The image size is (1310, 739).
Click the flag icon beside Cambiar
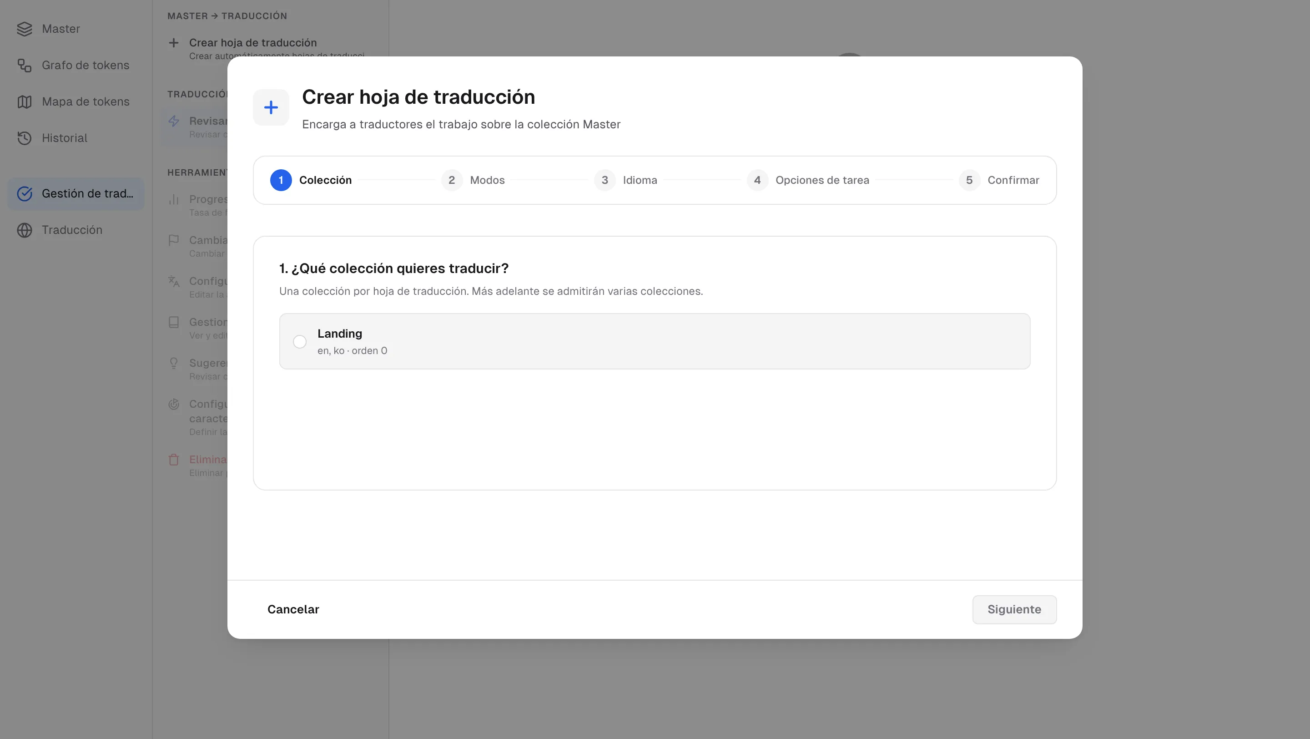click(x=173, y=240)
